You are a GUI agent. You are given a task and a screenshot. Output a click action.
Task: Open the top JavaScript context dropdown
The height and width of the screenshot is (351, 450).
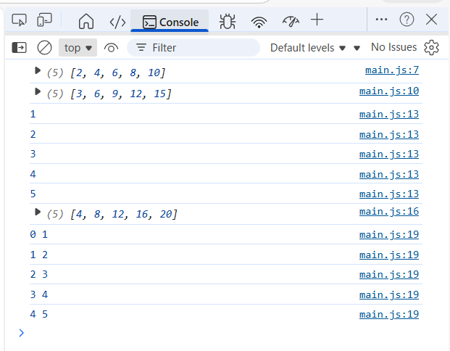click(x=78, y=48)
